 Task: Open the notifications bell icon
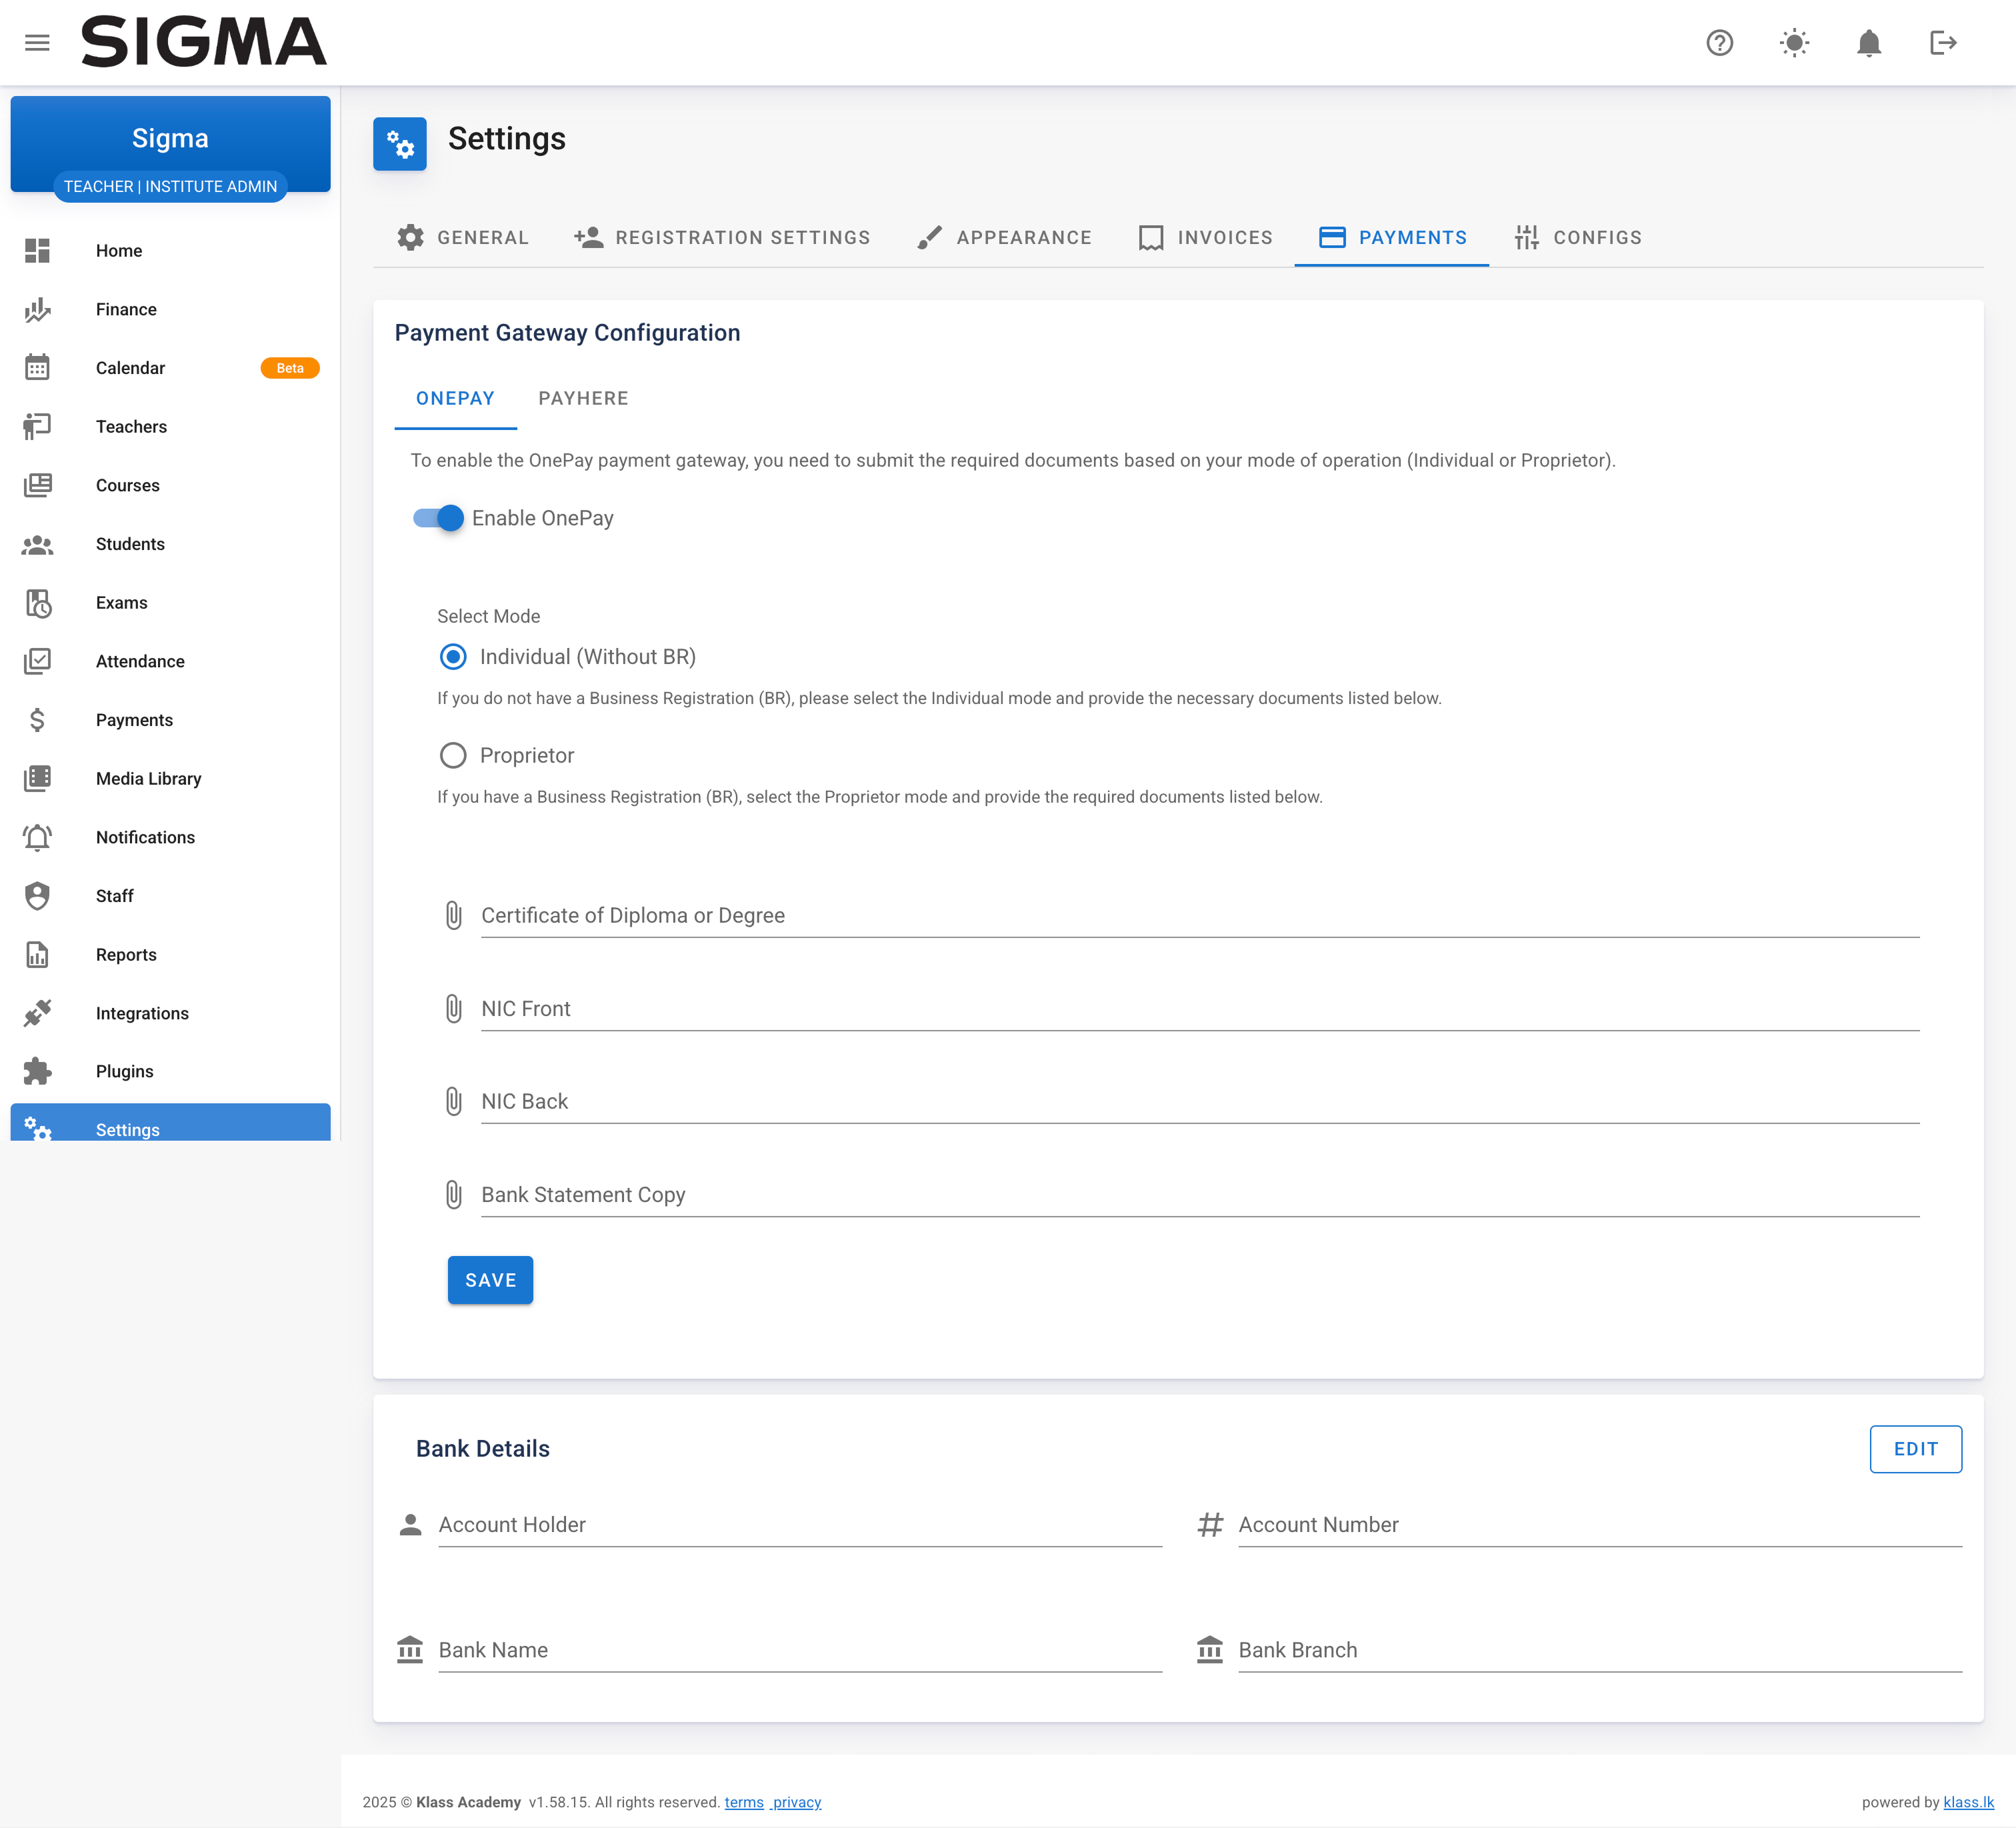pyautogui.click(x=1868, y=43)
